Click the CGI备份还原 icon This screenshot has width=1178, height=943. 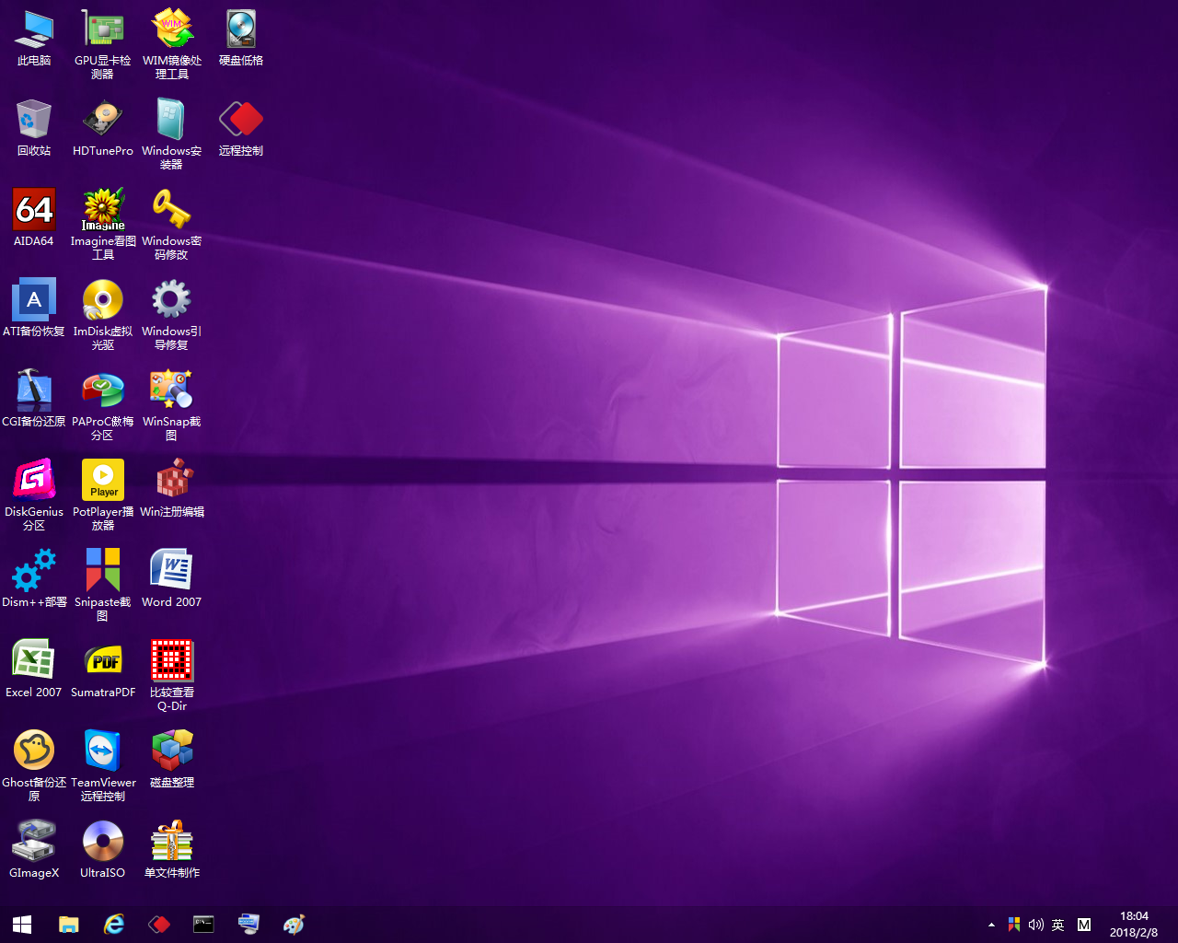tap(34, 399)
